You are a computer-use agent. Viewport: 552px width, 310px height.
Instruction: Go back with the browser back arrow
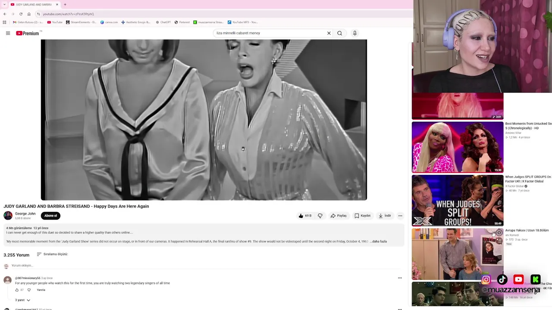pos(5,14)
